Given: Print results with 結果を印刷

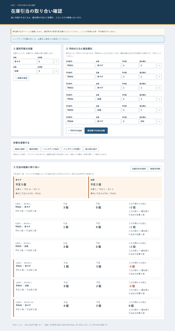Looking at the screenshot, I should (155, 169).
